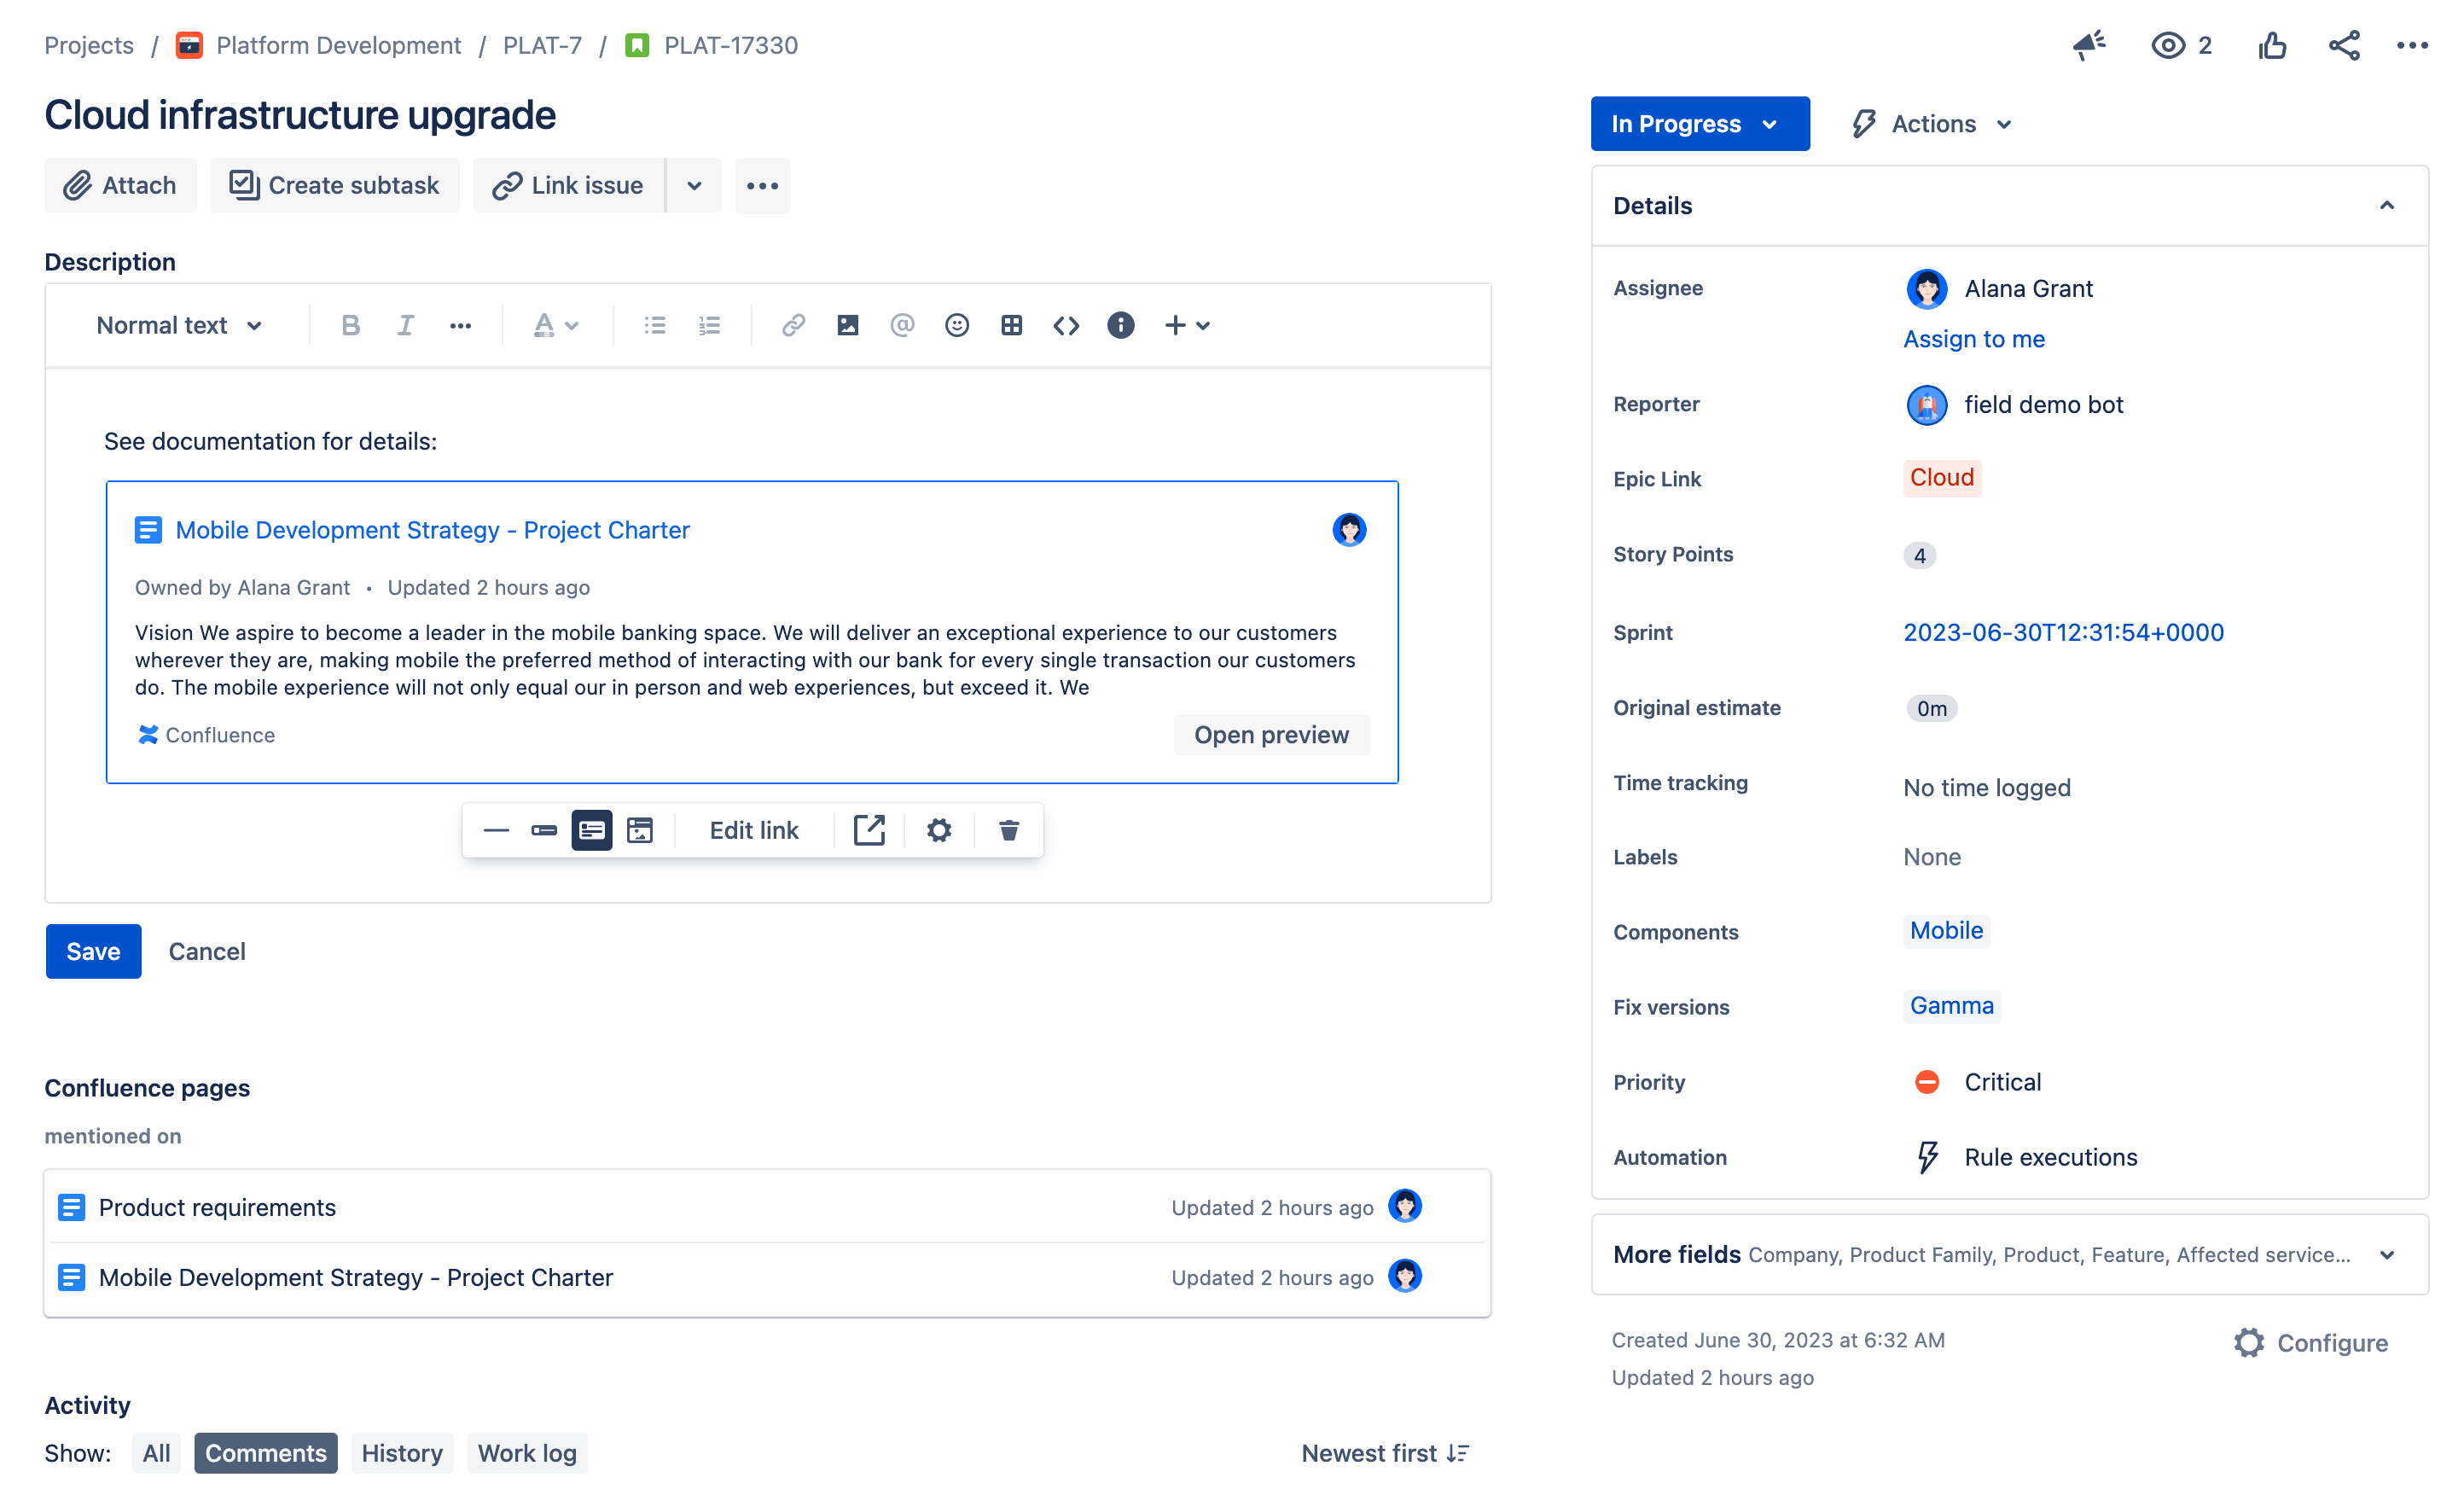Select Newest first sort toggle
Image resolution: width=2464 pixels, height=1495 pixels.
(1383, 1451)
